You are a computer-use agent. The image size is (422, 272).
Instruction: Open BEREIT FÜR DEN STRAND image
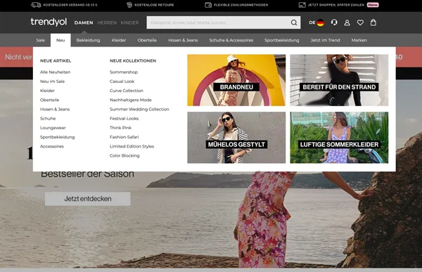(339, 80)
